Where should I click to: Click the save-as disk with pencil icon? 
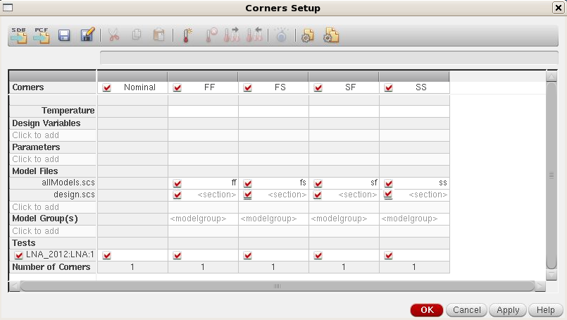click(87, 35)
